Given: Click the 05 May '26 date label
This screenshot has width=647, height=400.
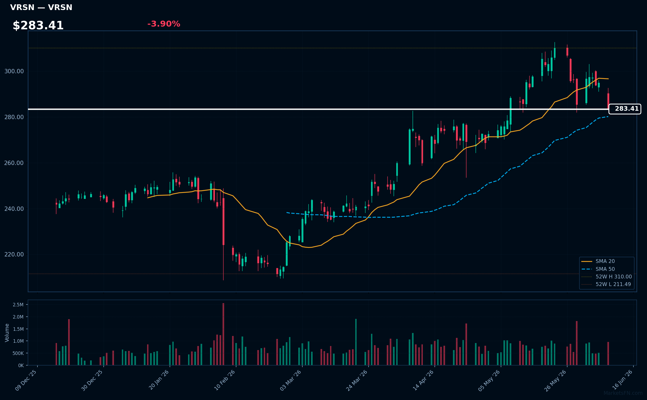Looking at the screenshot, I should coord(489,380).
